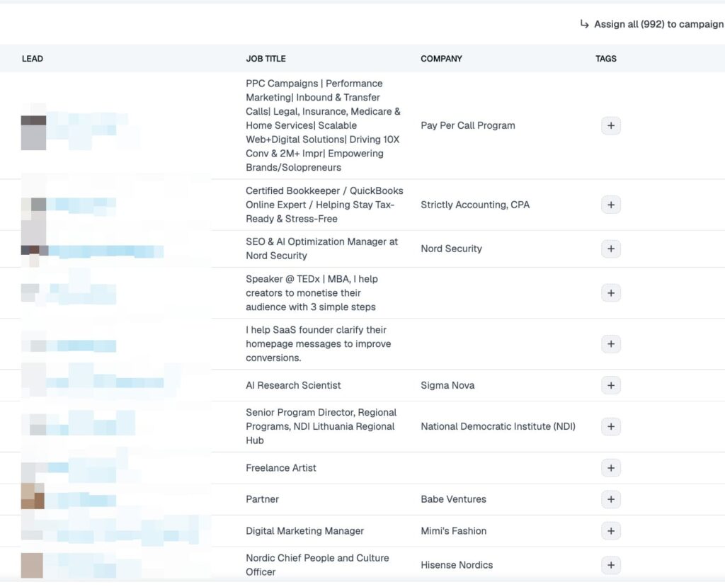Screen dimensions: 725x587
Task: Click the Freelance Artist job title
Action: tap(281, 468)
